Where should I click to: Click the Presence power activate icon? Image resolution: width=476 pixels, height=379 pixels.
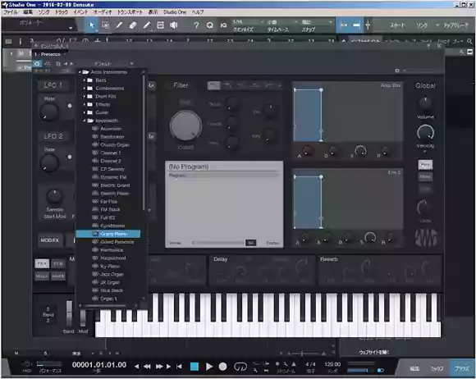pos(37,64)
